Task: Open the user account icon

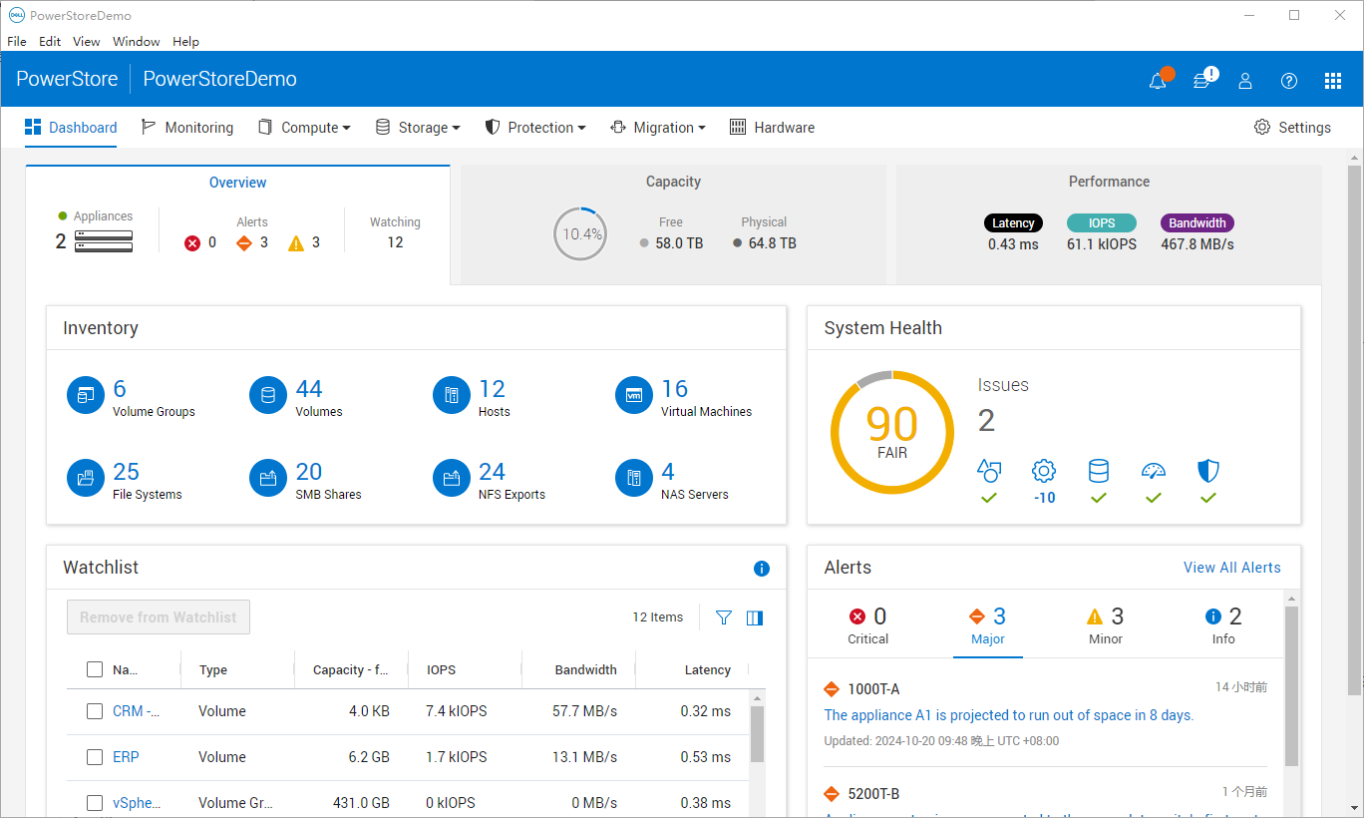Action: click(x=1245, y=81)
